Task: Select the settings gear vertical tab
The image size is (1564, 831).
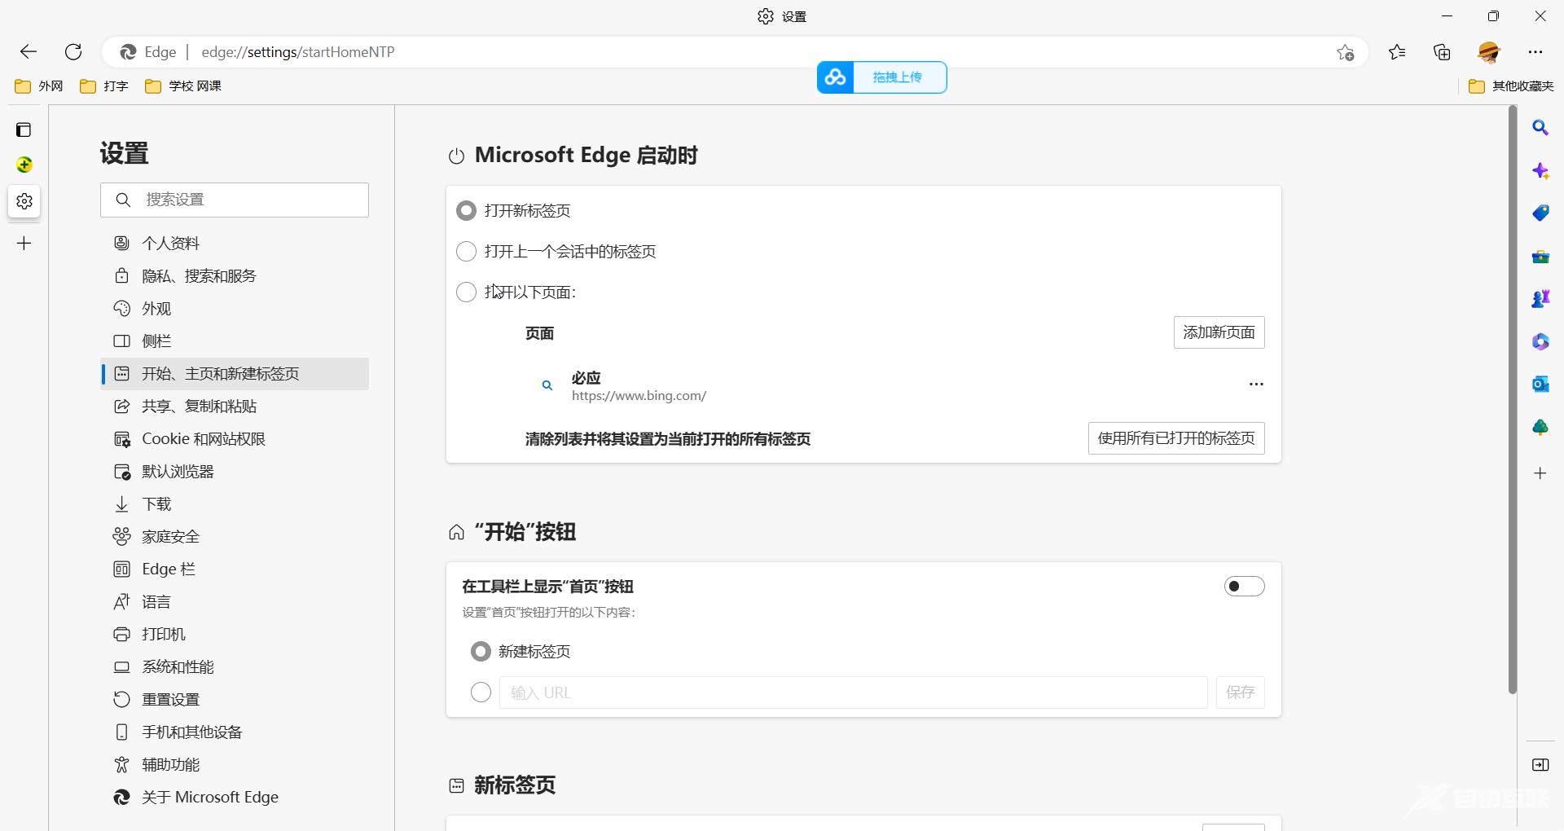Action: (24, 201)
